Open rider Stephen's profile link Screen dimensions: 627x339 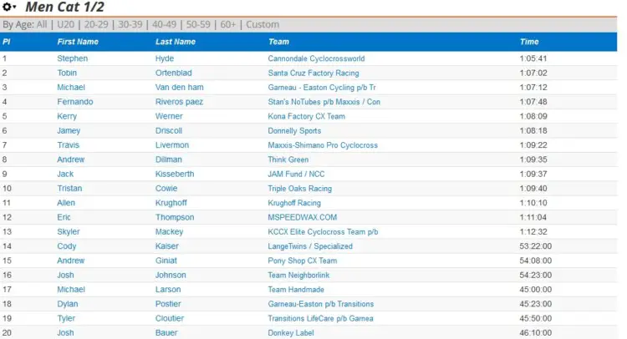tap(72, 58)
